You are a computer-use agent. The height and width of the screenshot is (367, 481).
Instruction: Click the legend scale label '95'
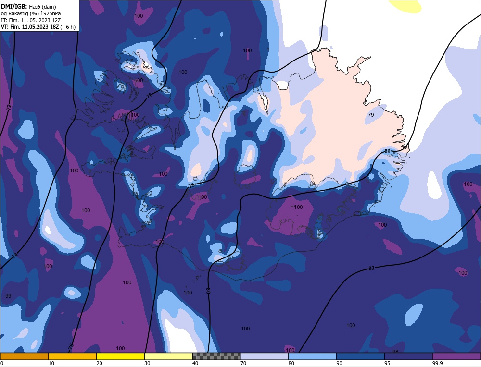[387, 363]
